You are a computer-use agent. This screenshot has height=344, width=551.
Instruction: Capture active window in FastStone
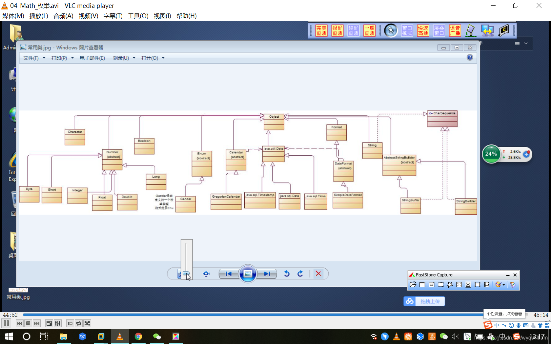[422, 285]
